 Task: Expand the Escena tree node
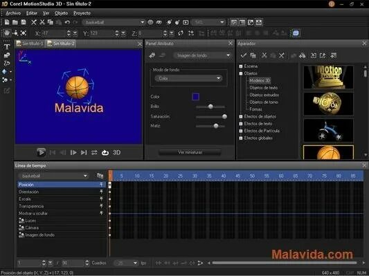(241, 66)
